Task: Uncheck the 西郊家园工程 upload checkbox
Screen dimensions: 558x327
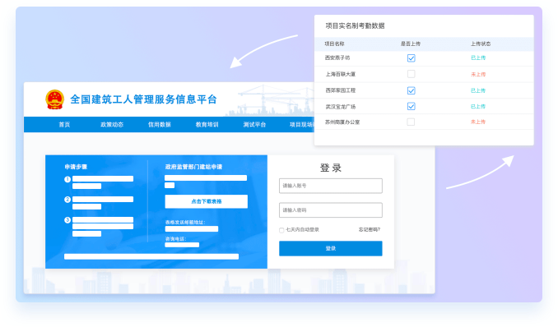Action: coord(411,90)
